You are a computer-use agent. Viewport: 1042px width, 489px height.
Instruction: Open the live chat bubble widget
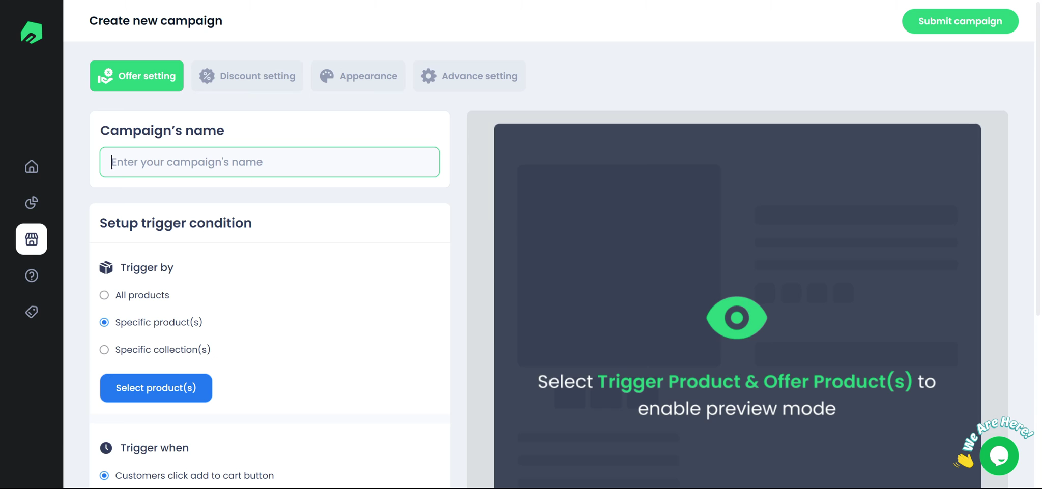[999, 456]
